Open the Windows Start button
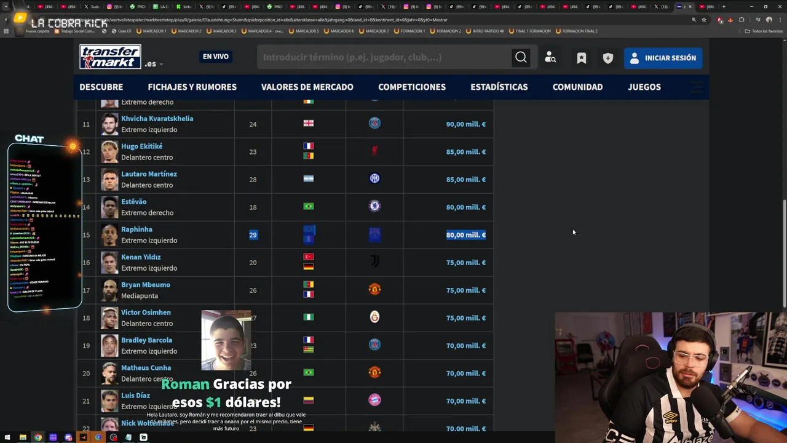This screenshot has height=443, width=787. pos(7,437)
